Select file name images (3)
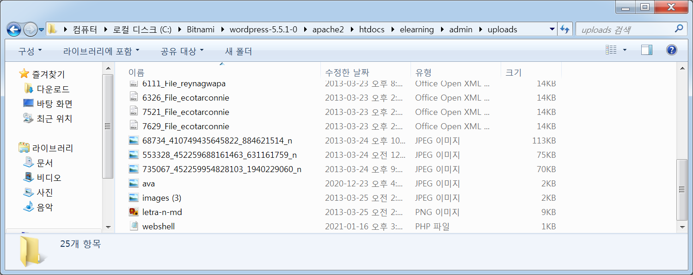The height and width of the screenshot is (275, 693). click(162, 198)
